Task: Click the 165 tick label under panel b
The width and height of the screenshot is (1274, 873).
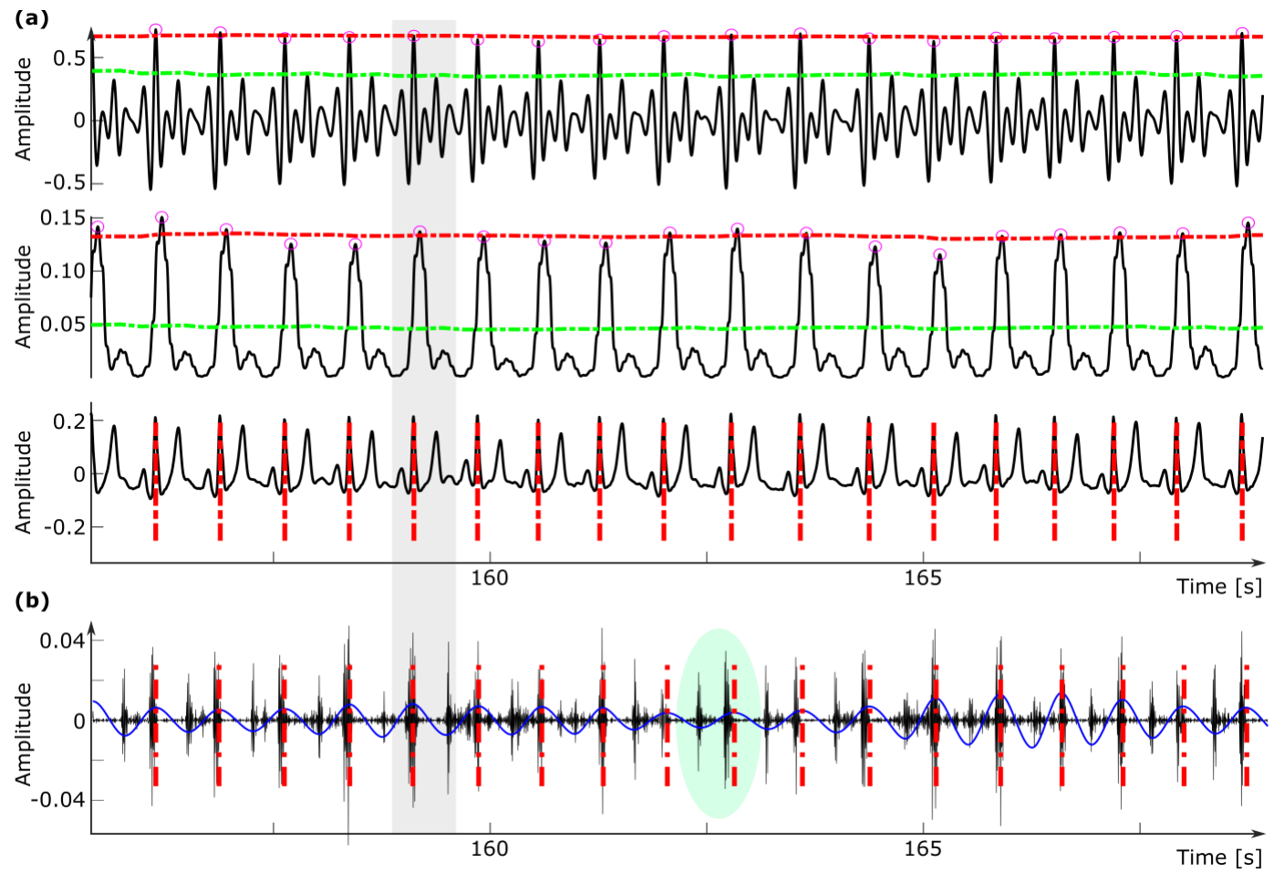Action: (922, 848)
